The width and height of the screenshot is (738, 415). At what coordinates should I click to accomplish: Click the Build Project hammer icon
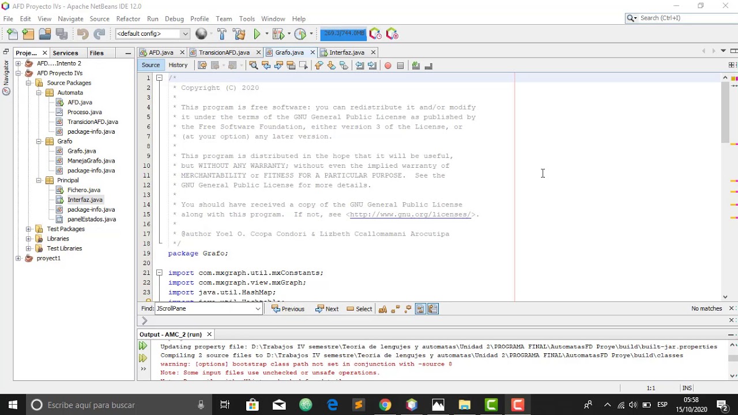[222, 34]
